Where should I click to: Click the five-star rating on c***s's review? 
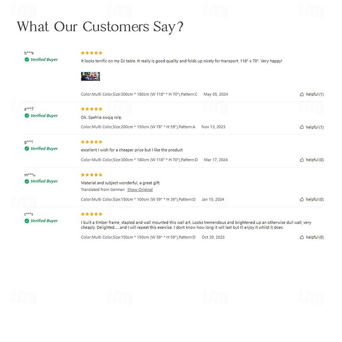pos(91,214)
